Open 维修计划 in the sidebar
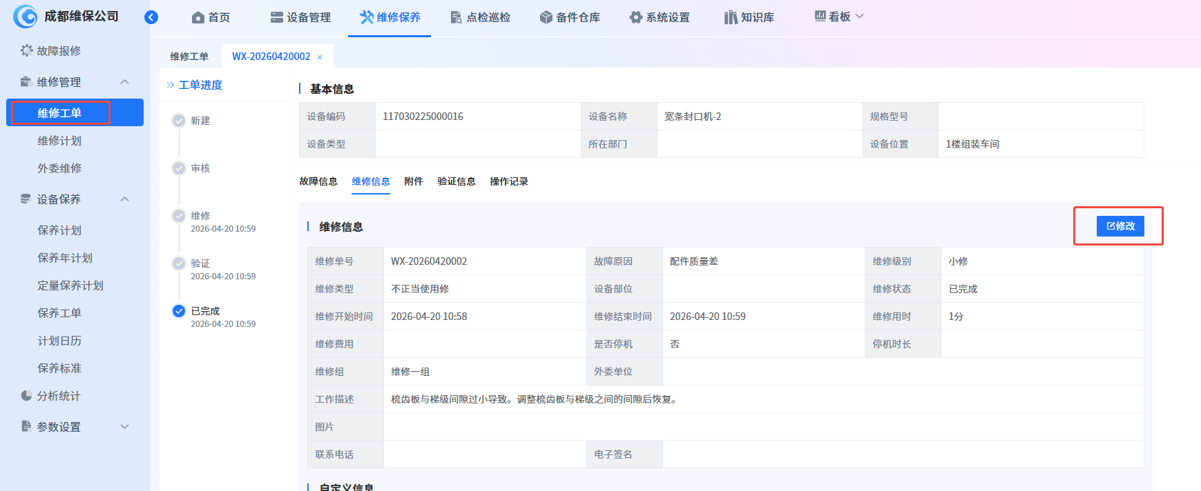 coord(59,141)
